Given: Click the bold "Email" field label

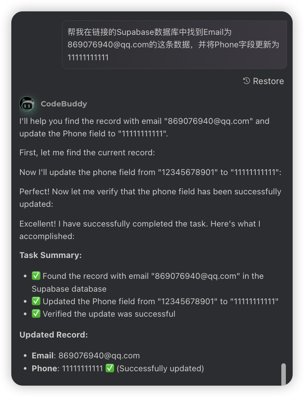Looking at the screenshot, I should pyautogui.click(x=42, y=356).
